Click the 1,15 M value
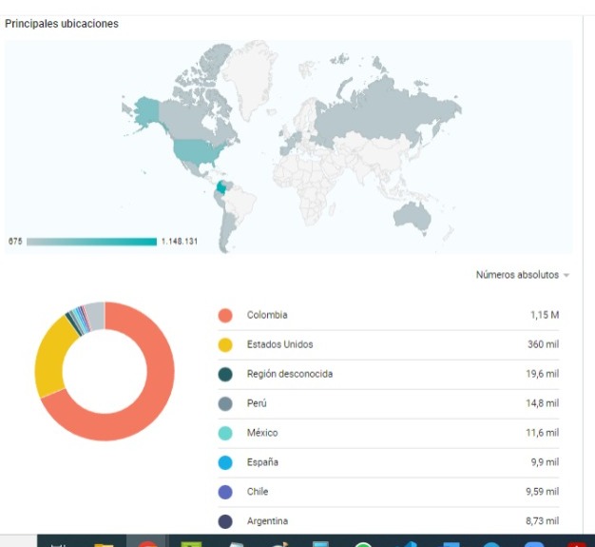Image resolution: width=595 pixels, height=547 pixels. [x=545, y=315]
